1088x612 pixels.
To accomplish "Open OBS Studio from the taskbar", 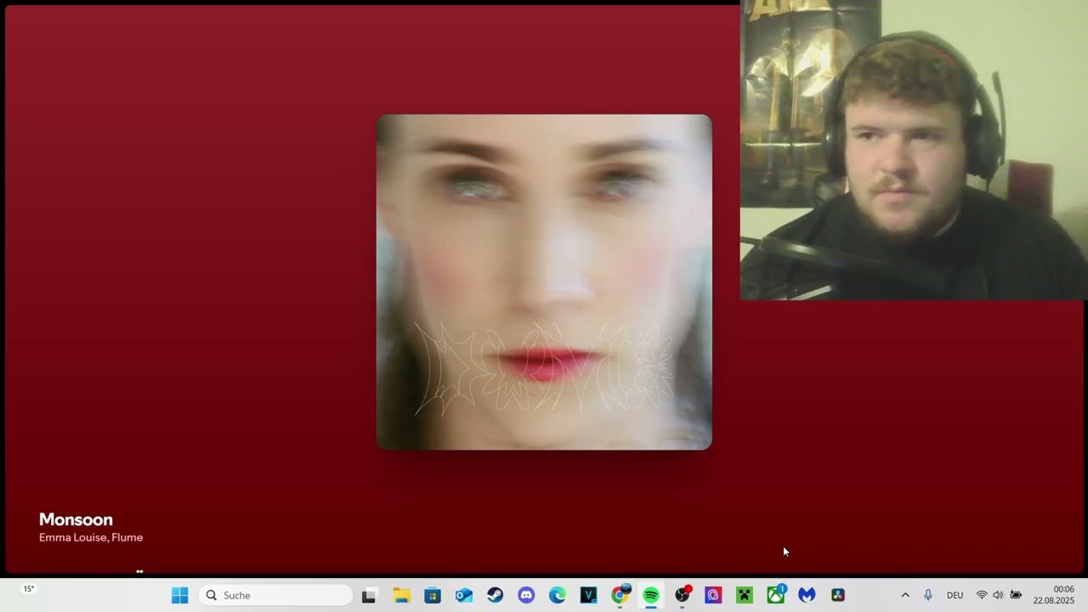I will pyautogui.click(x=683, y=595).
